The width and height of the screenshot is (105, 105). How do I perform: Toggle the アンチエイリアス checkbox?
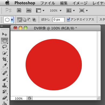pyautogui.click(x=68, y=19)
